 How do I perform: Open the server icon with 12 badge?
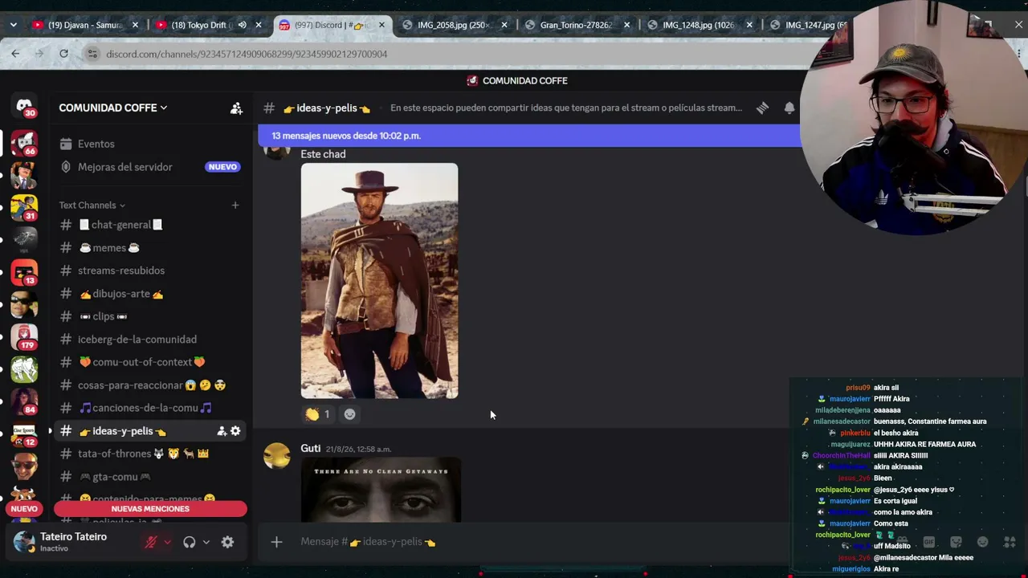tap(24, 434)
